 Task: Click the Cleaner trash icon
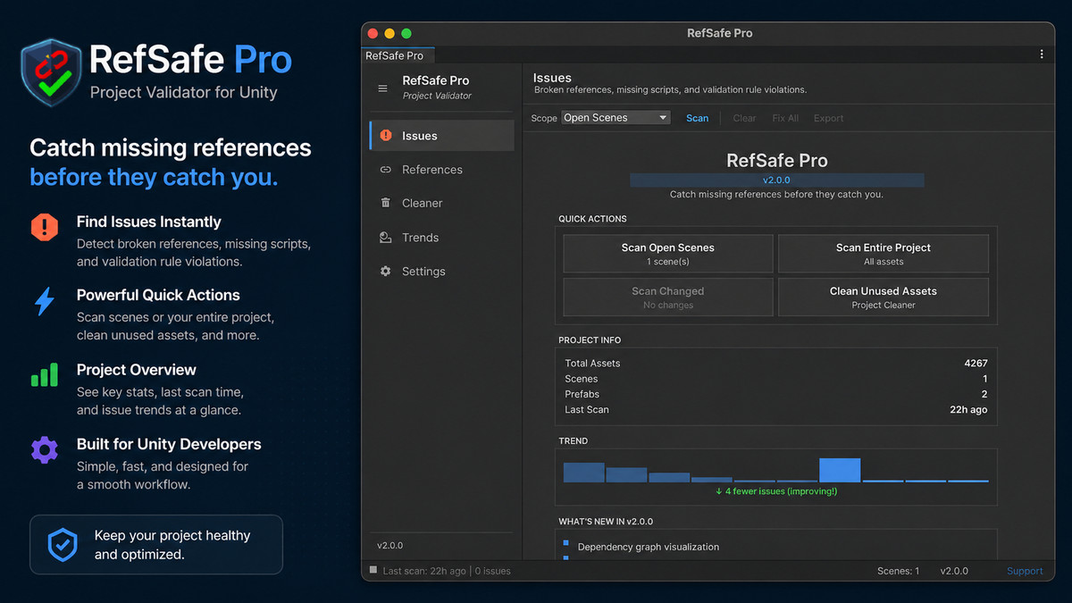click(x=386, y=203)
